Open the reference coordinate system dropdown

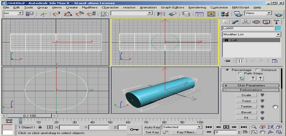click(x=20, y=13)
